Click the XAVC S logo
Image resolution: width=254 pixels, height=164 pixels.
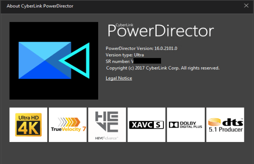[x=147, y=125]
